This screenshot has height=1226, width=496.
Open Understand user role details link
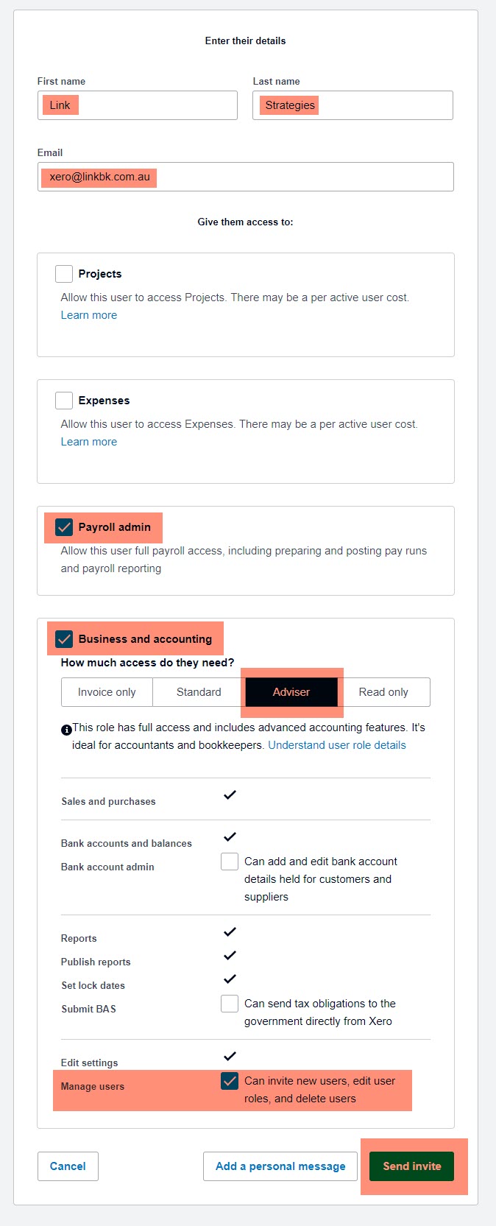pos(337,745)
